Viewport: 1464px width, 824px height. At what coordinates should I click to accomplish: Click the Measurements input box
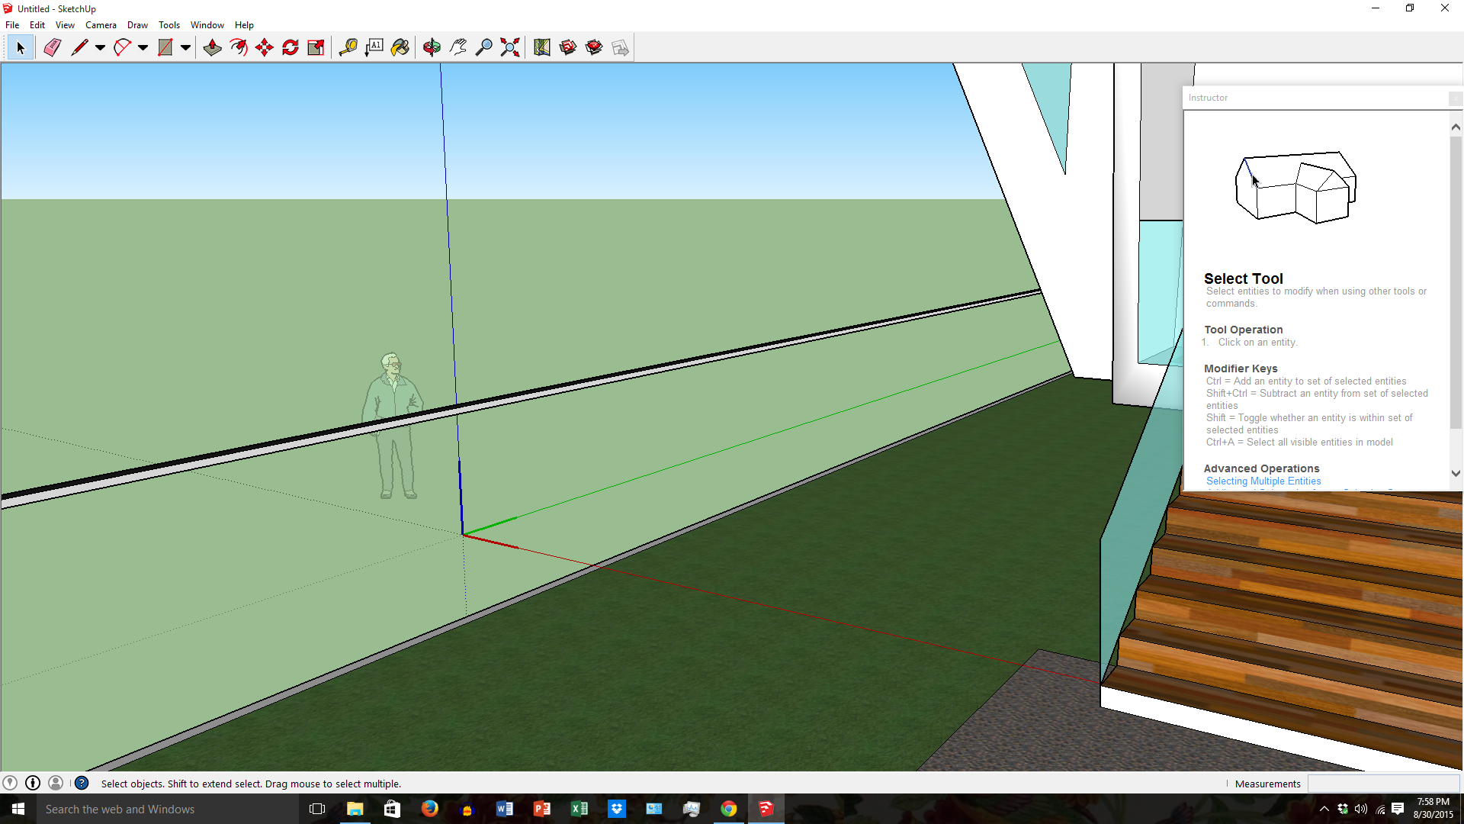1383,784
